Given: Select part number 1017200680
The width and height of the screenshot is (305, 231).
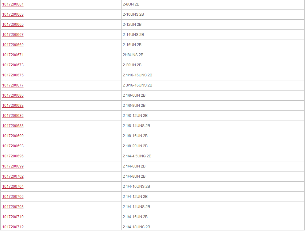Looking at the screenshot, I should coord(13,95).
